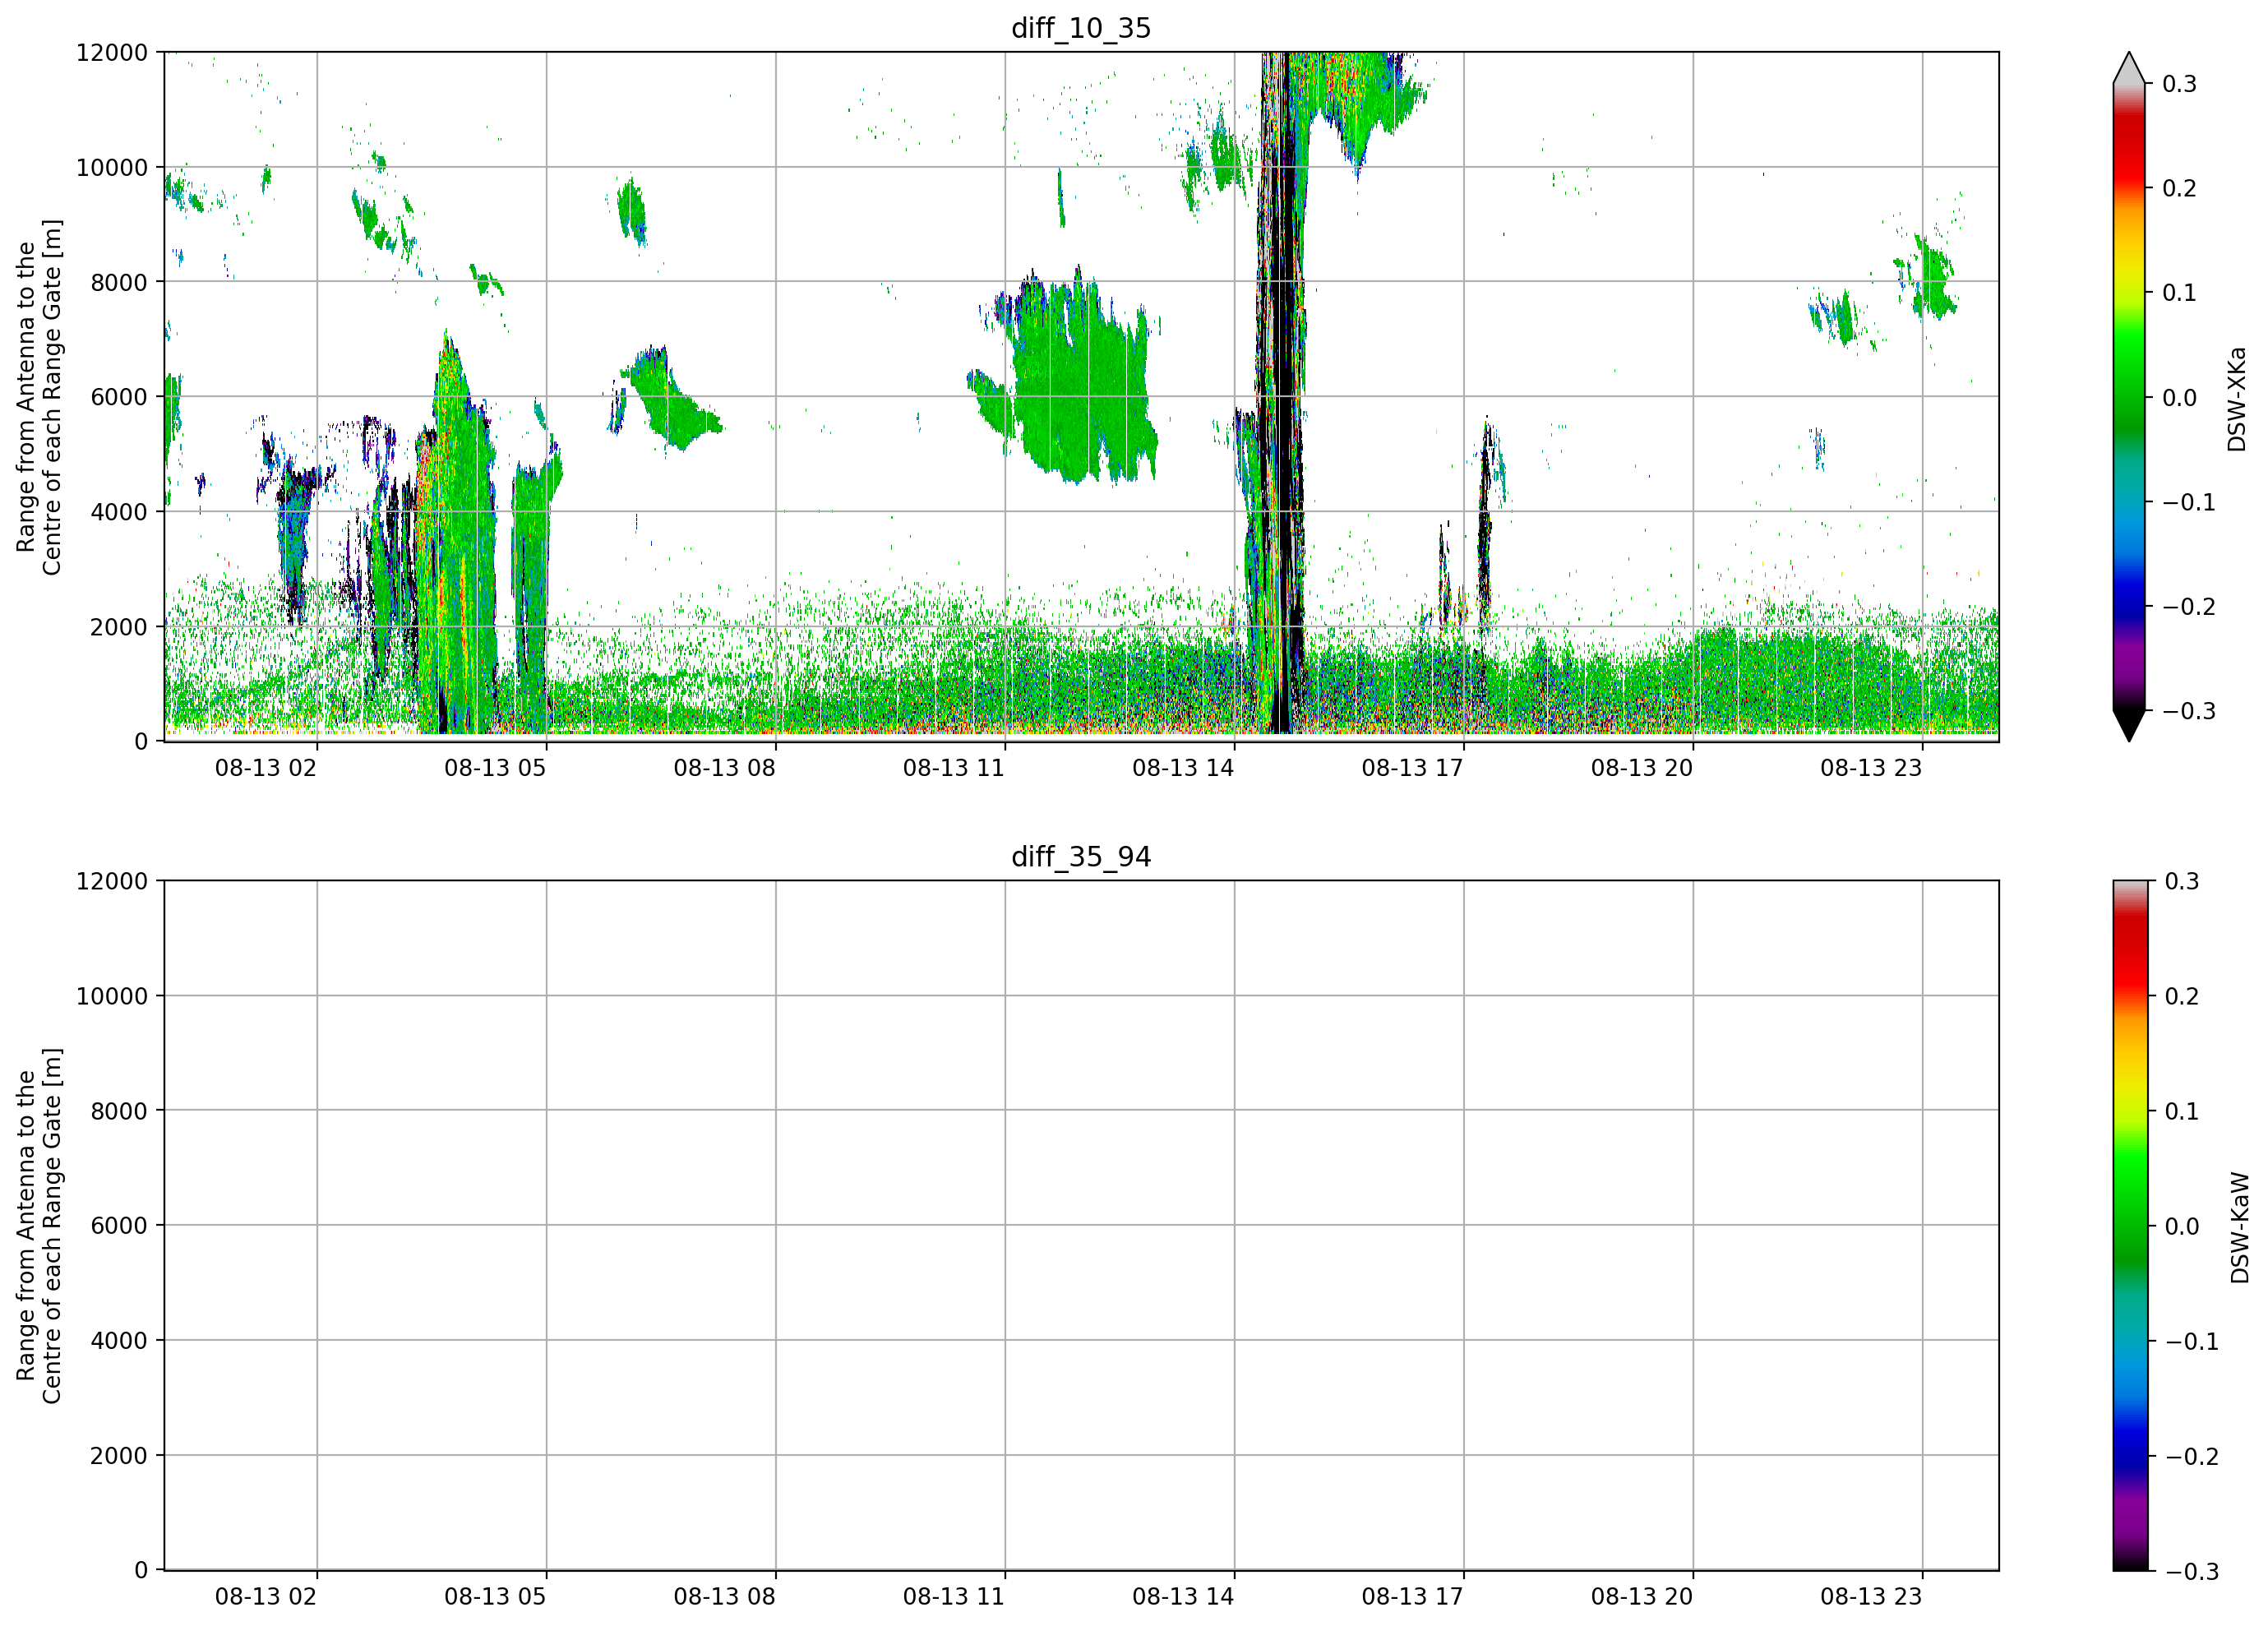Click the 08-13 23 tick label on top plot
The width and height of the screenshot is (2268, 1626).
(1871, 768)
